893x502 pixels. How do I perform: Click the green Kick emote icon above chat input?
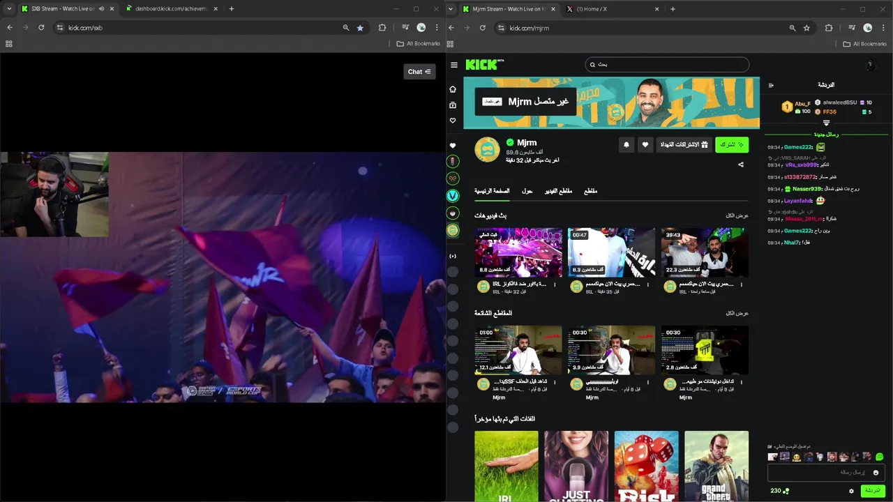coord(879,457)
